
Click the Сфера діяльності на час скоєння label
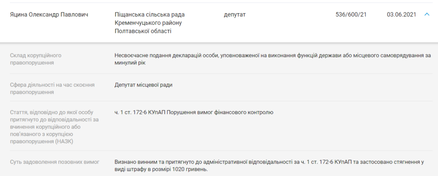click(52, 85)
